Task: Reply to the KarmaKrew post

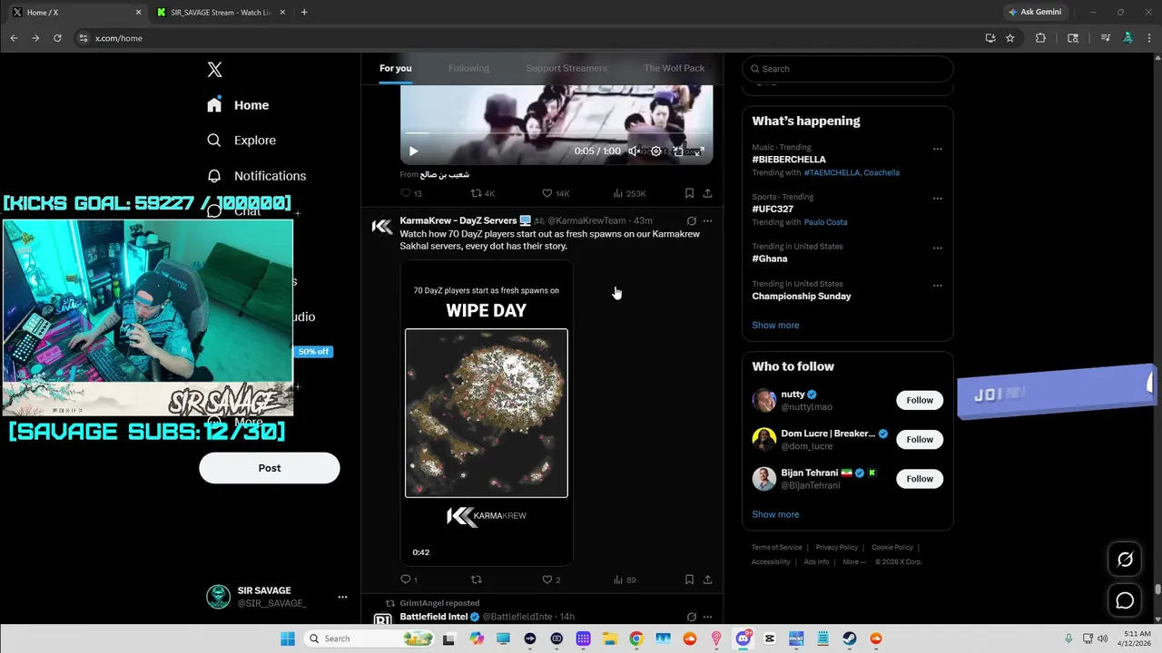Action: pyautogui.click(x=409, y=580)
